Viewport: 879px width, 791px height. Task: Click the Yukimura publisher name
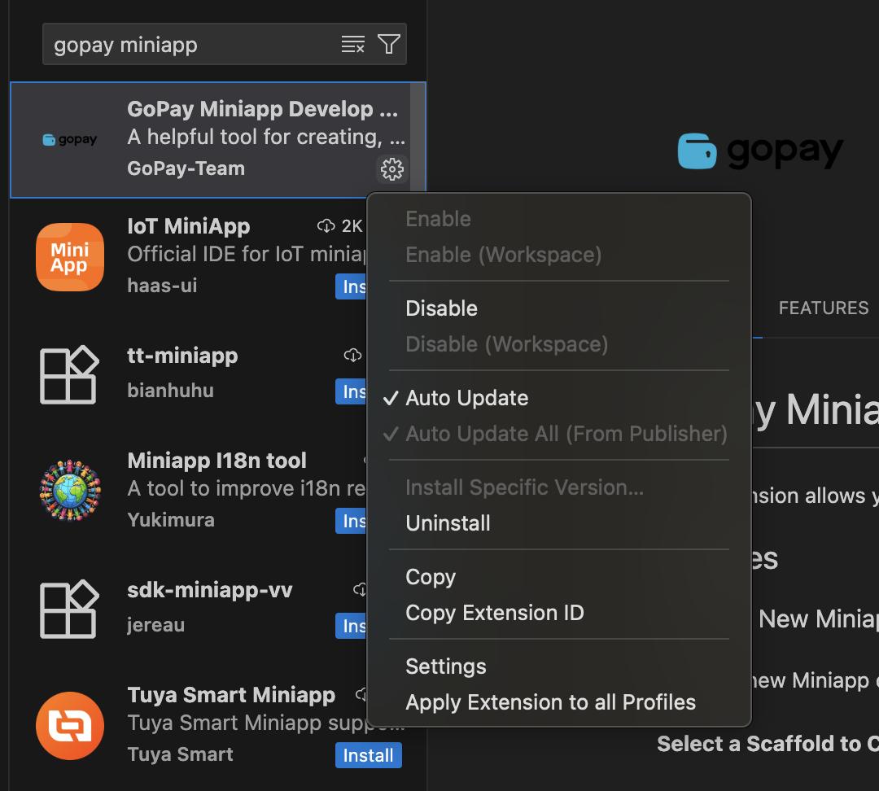(170, 520)
